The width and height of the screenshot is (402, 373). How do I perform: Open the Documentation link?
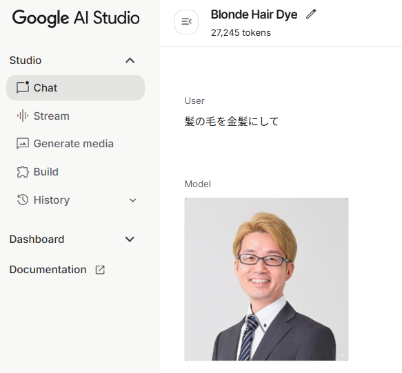[48, 270]
